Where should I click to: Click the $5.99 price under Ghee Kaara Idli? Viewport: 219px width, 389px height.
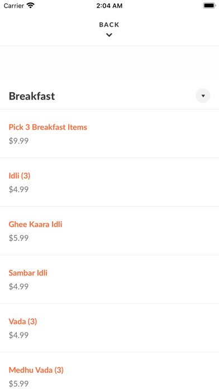click(18, 238)
